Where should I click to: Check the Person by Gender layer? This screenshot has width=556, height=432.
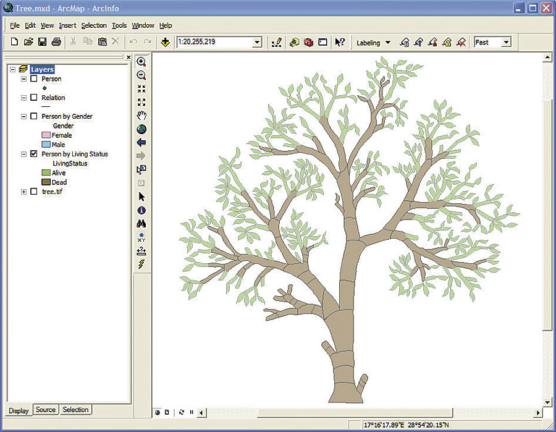pos(34,116)
